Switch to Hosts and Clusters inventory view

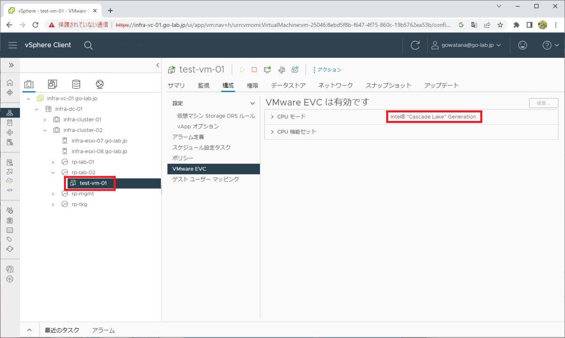[29, 84]
